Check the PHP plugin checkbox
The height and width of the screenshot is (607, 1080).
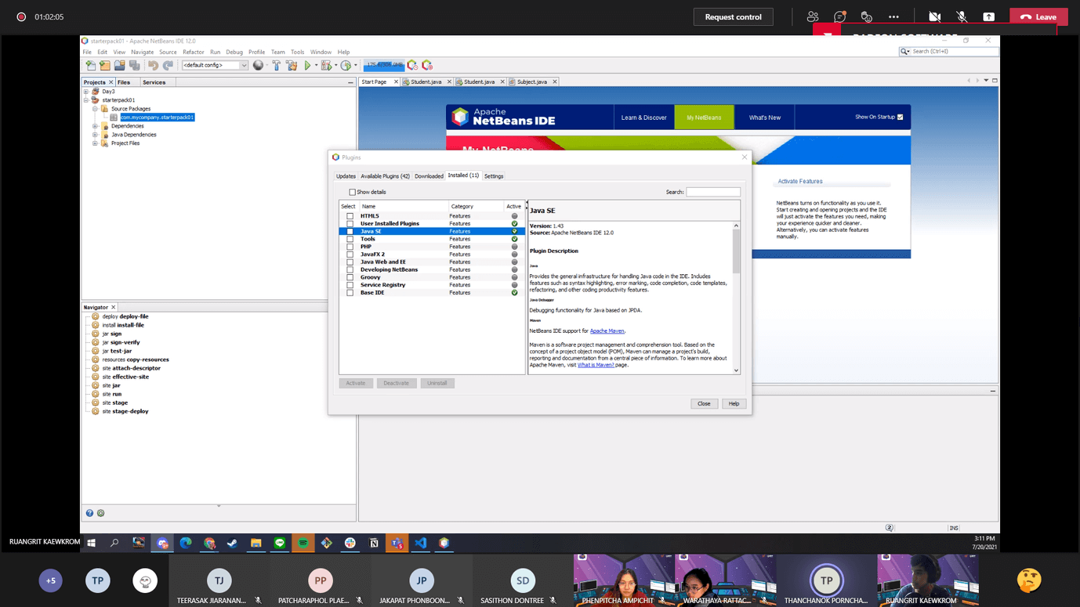click(x=350, y=247)
